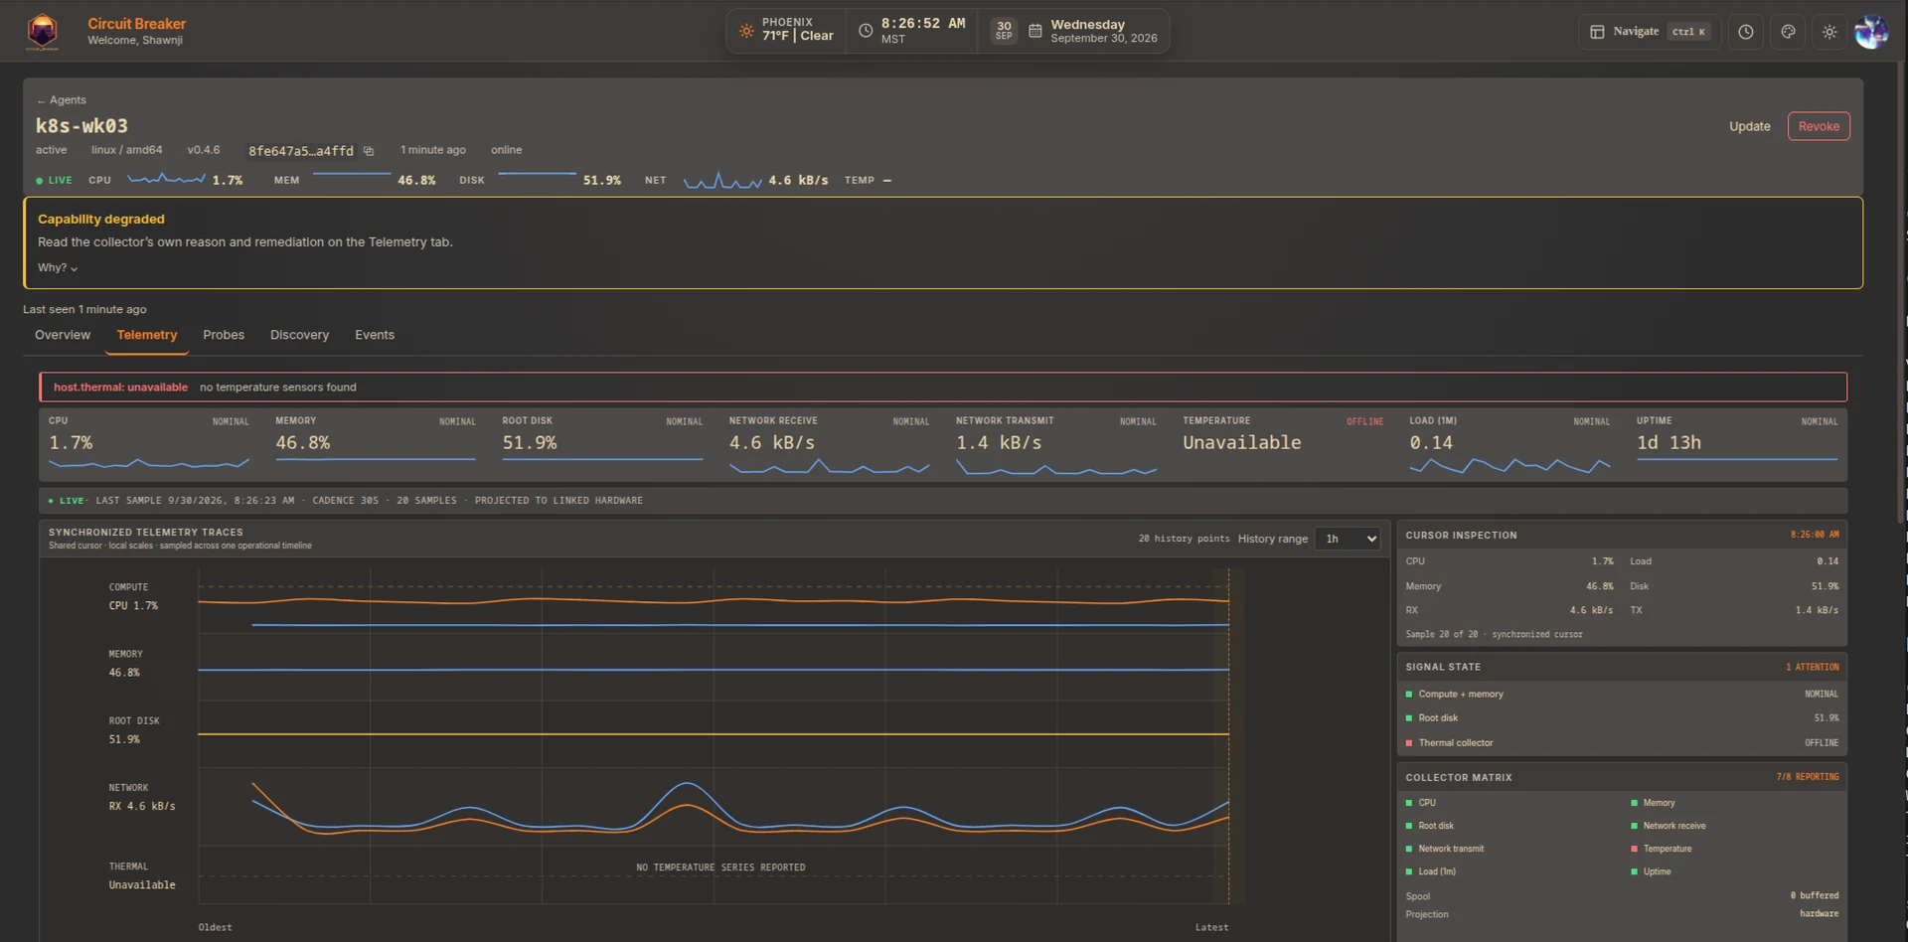Viewport: 1908px width, 942px height.
Task: Open the Discovery tab
Action: point(299,335)
